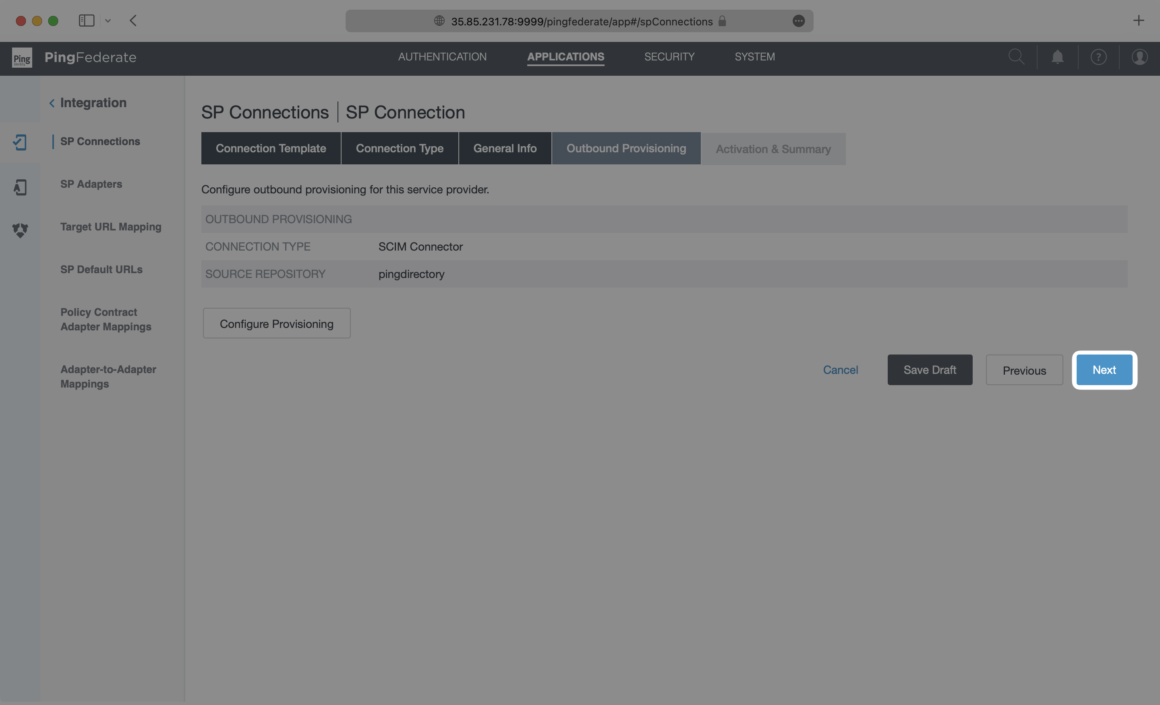Open the address bar more options menu
This screenshot has width=1160, height=705.
798,21
